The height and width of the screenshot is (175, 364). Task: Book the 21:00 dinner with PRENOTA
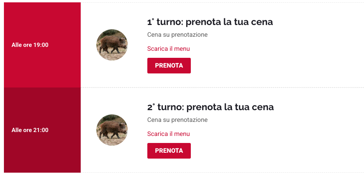(x=169, y=151)
